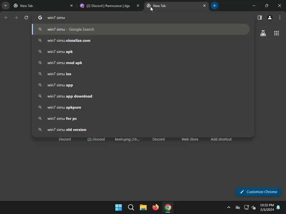The height and width of the screenshot is (214, 286).
Task: Choose suggestion 'win7 simu app download'
Action: [141, 96]
